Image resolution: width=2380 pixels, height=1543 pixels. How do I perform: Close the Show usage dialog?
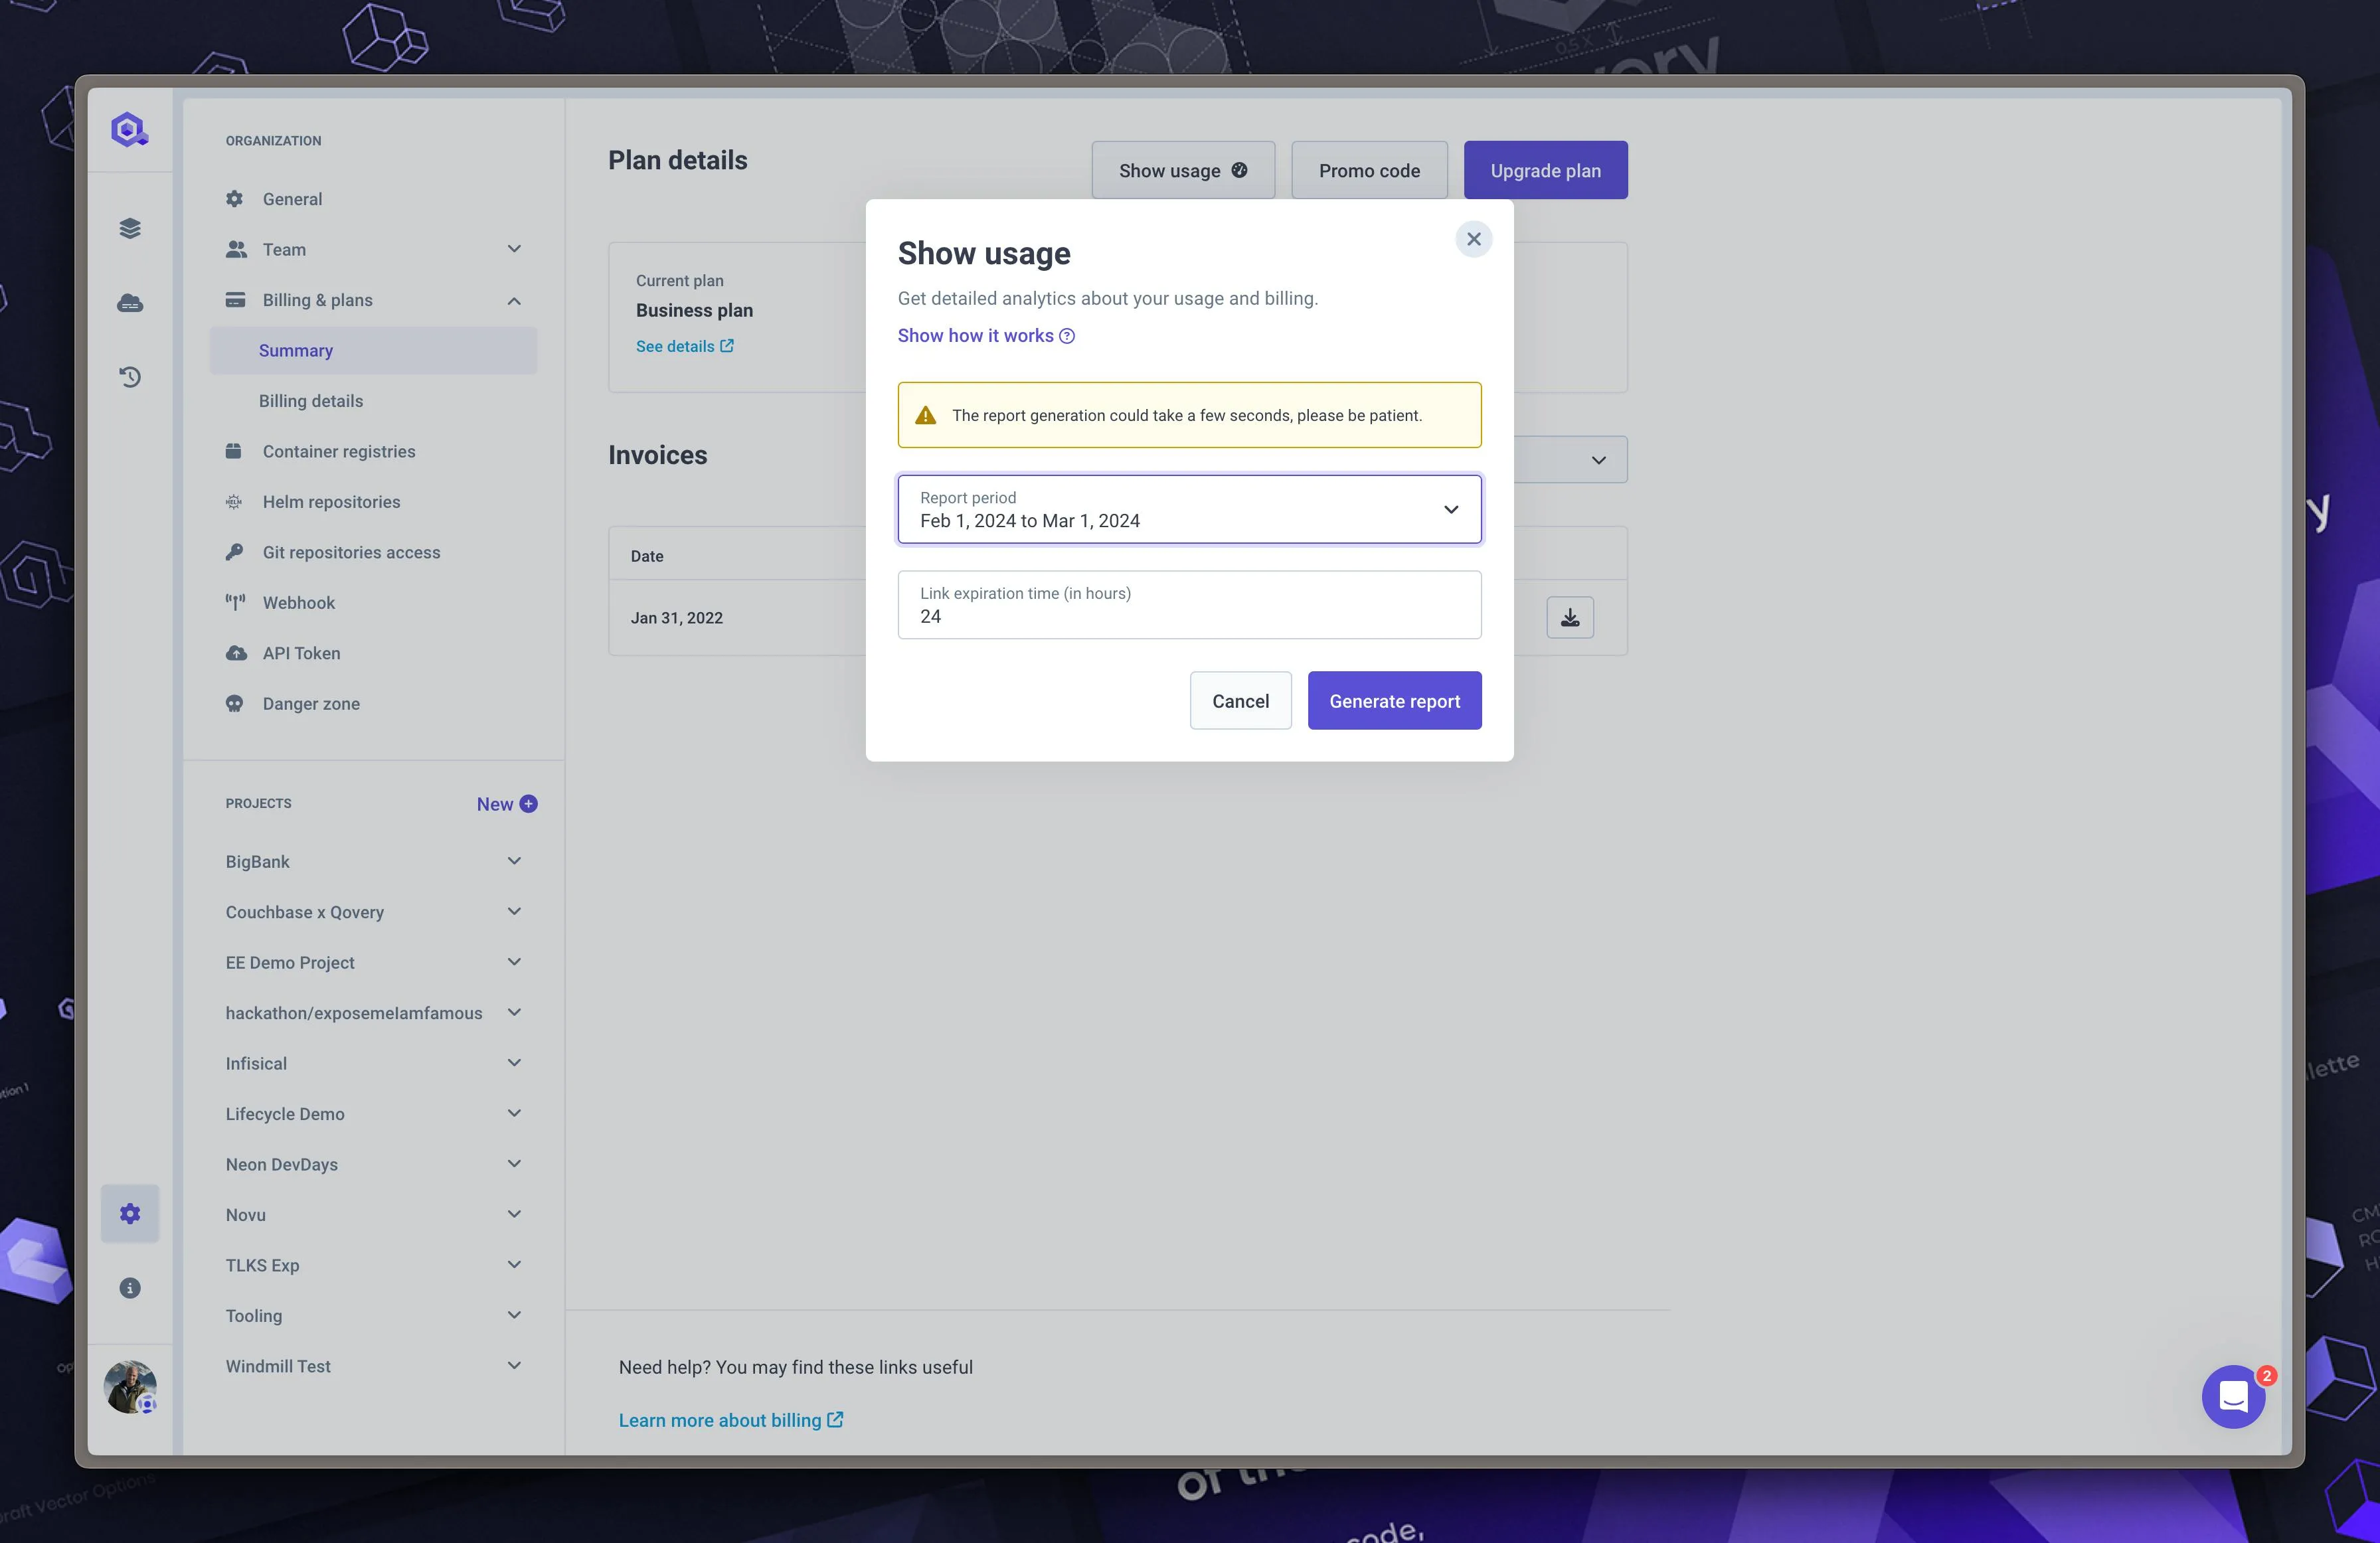tap(1473, 239)
